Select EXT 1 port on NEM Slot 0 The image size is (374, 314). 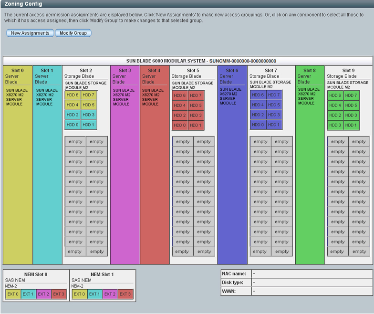pyautogui.click(x=28, y=294)
